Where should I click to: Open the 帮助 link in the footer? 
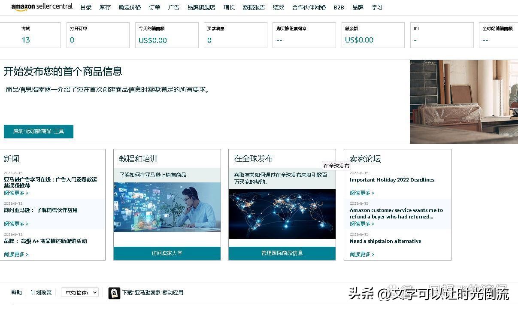pos(16,292)
